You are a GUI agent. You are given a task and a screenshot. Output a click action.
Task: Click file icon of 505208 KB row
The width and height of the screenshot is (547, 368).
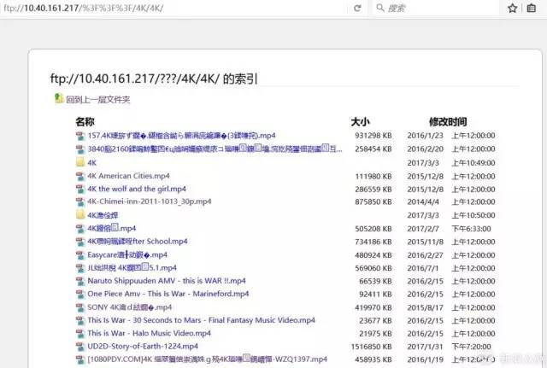[x=80, y=229]
